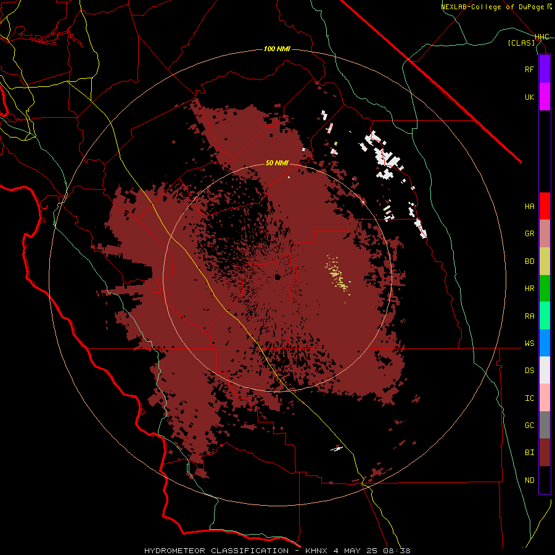Click the UK magenta legend swatch

[545, 97]
